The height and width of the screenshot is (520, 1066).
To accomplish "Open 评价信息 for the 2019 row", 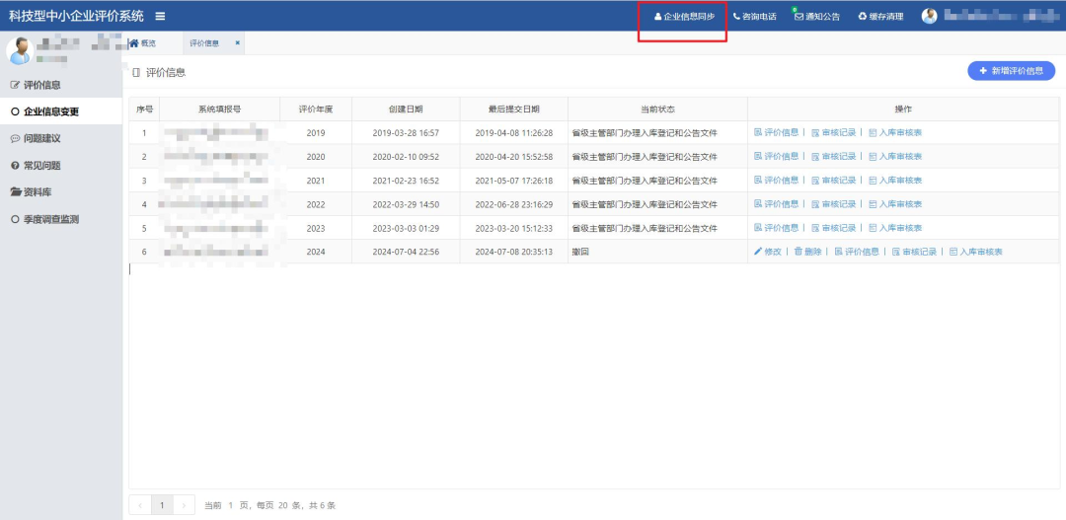I will (777, 132).
